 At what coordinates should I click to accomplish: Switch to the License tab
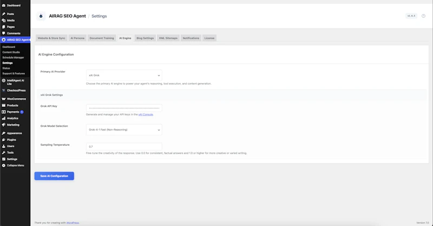(209, 38)
